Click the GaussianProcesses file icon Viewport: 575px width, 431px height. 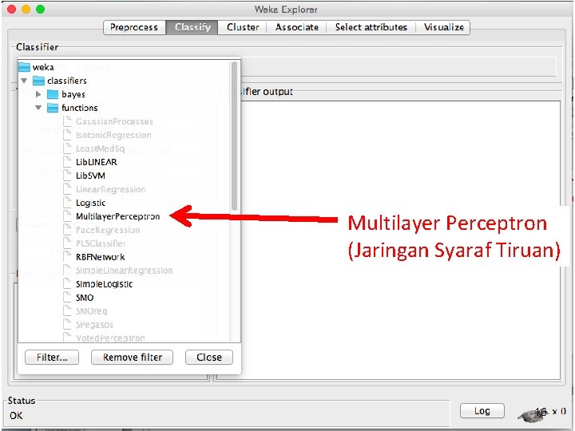(x=67, y=121)
